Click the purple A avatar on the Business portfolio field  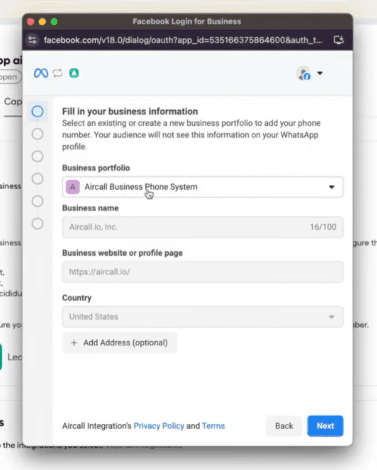coord(72,187)
